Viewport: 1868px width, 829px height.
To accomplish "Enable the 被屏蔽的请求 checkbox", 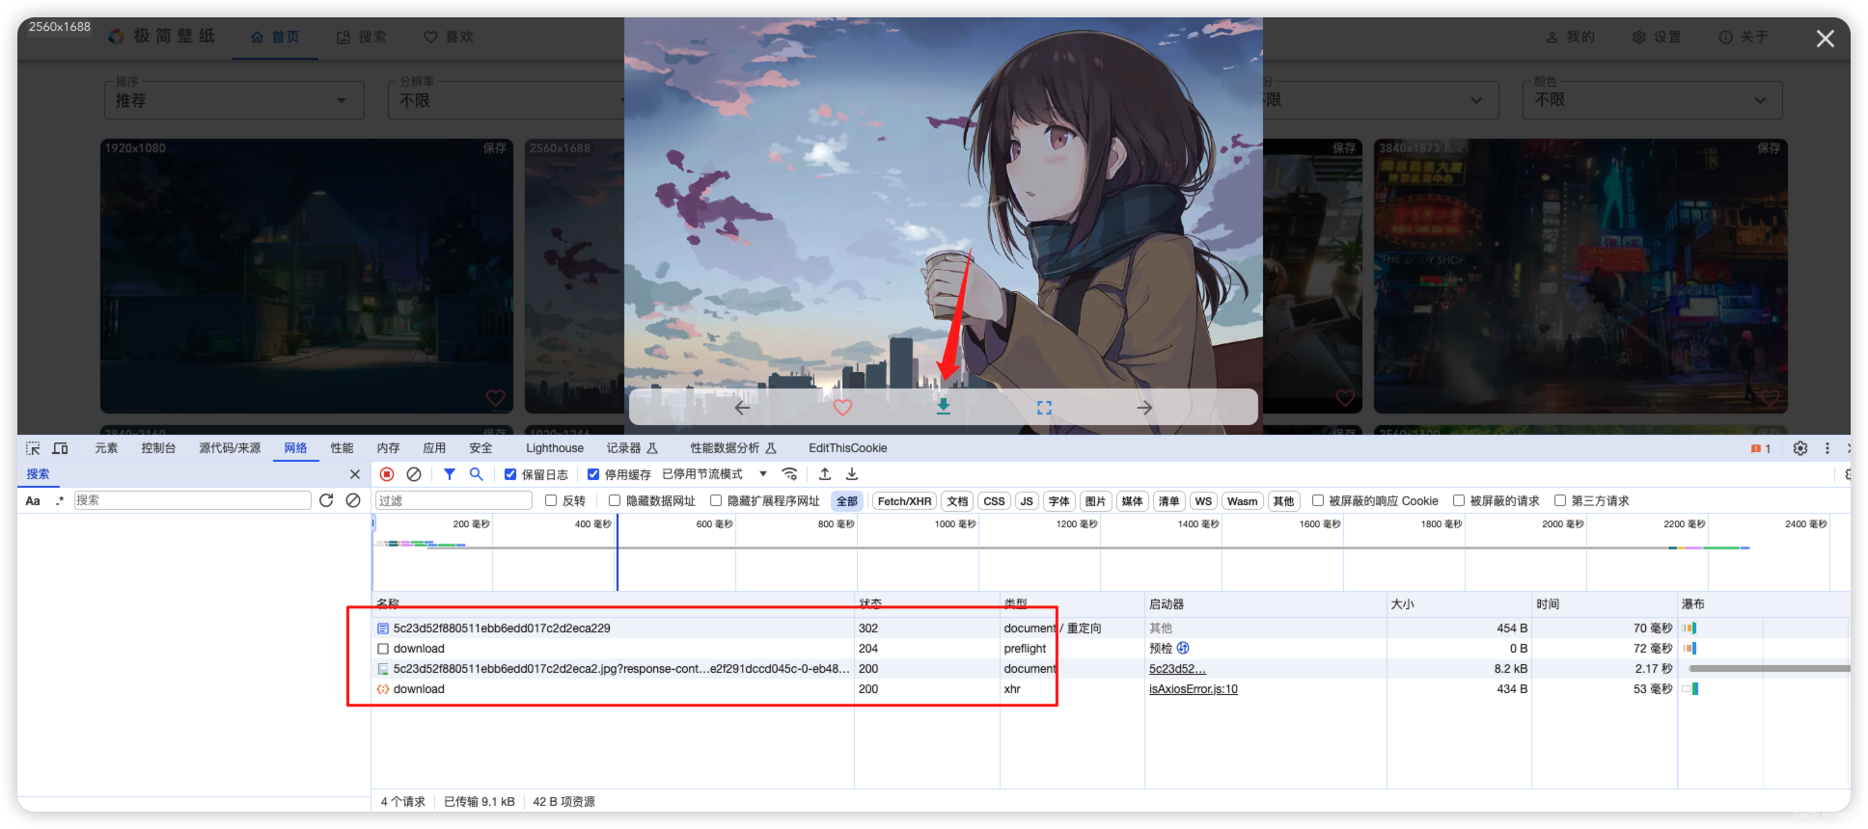I will click(1459, 500).
